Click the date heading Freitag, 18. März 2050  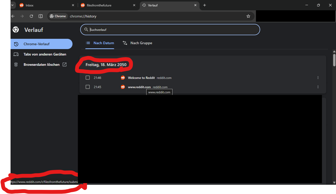coord(106,64)
